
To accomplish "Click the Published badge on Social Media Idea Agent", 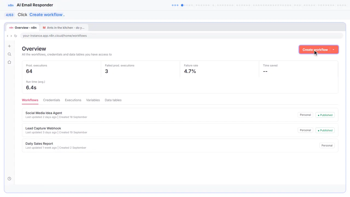I will coord(325,115).
